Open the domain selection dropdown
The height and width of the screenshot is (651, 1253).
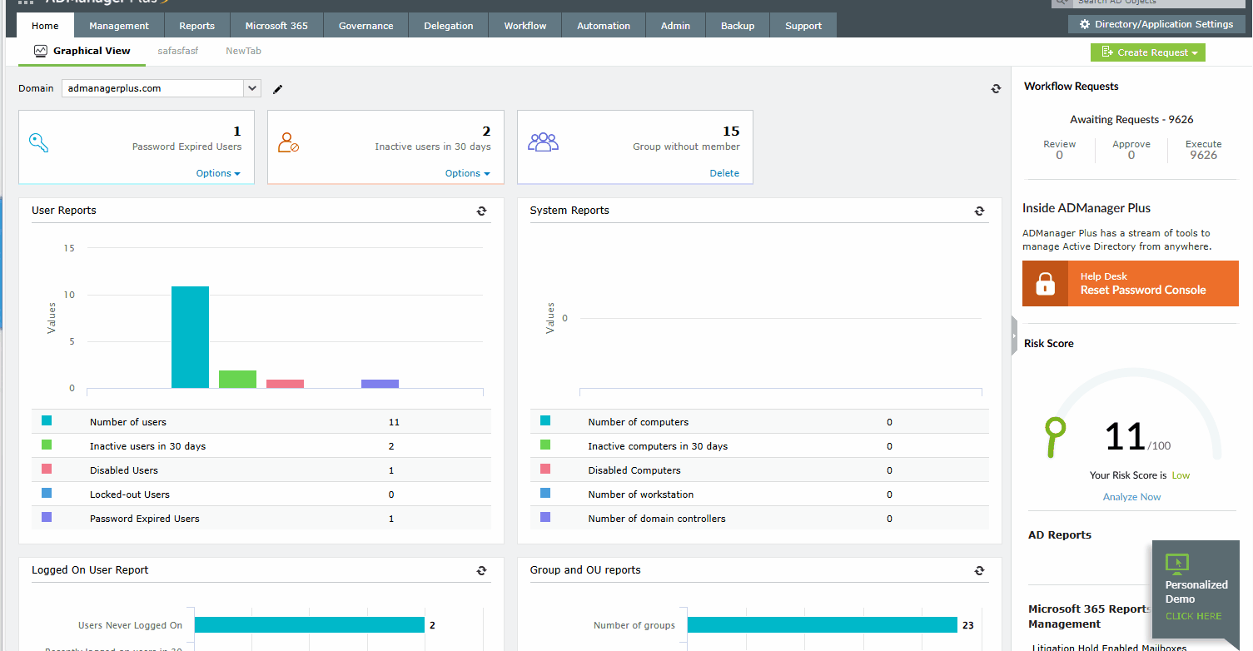click(x=251, y=88)
